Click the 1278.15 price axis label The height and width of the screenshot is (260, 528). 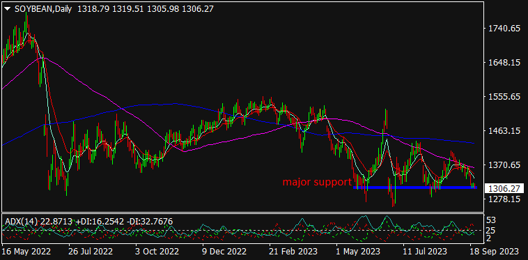pyautogui.click(x=504, y=199)
